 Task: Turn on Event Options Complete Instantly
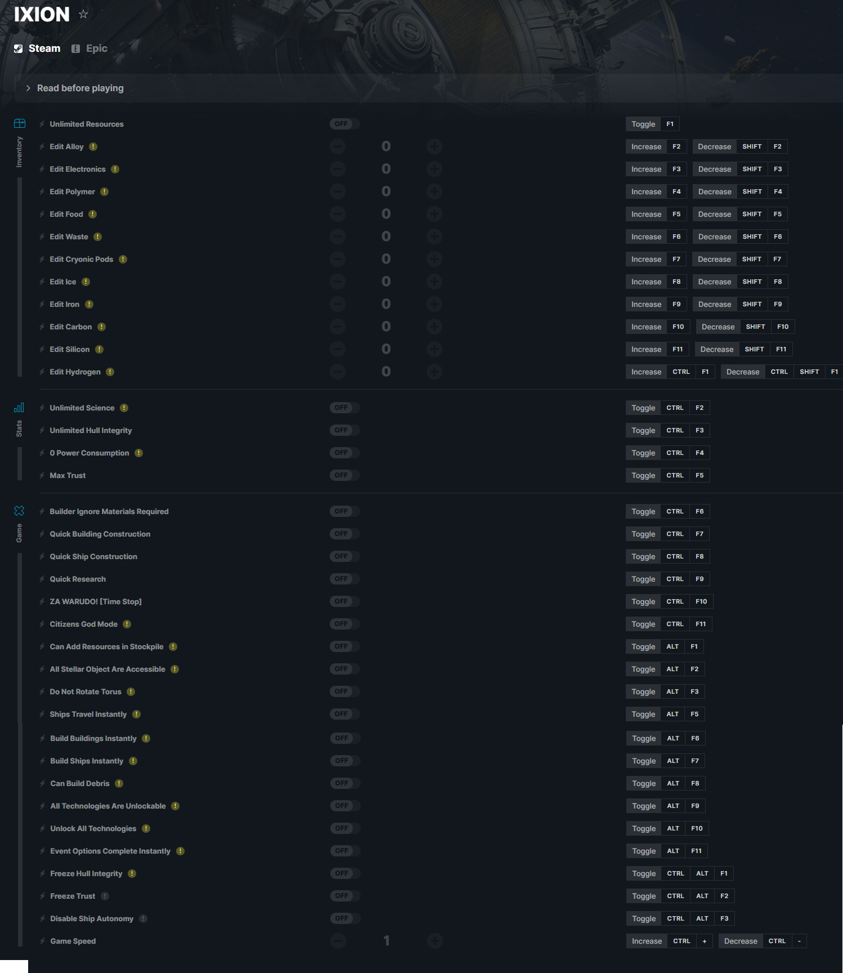[346, 851]
